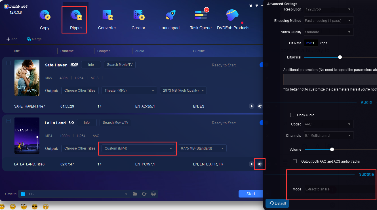The height and width of the screenshot is (210, 377).
Task: Open the Subtitle Mode dropdown
Action: click(340, 189)
